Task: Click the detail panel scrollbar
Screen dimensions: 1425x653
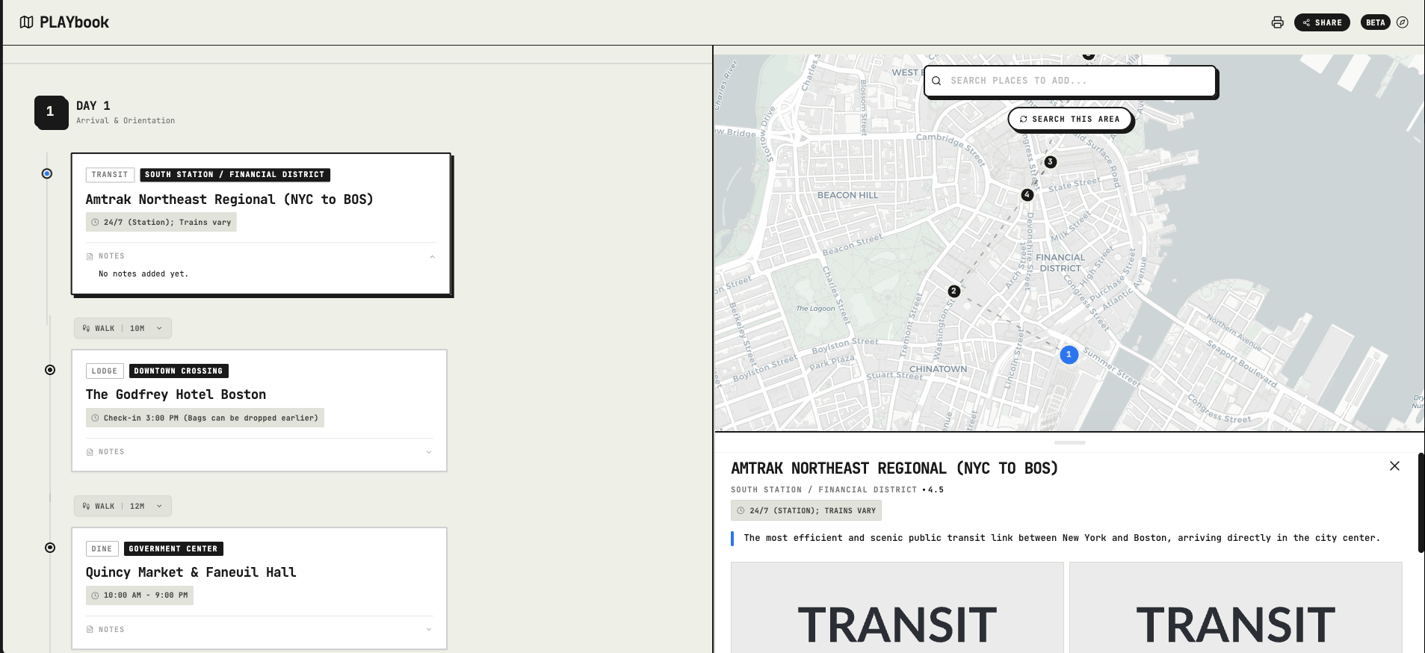Action: [1421, 503]
